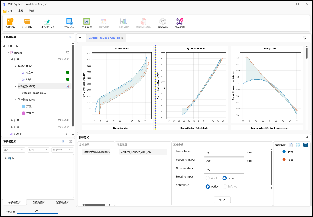This screenshot has height=217, width=313.
Task: Launch the 快速验证 quick verification tool
Action: pos(69,22)
